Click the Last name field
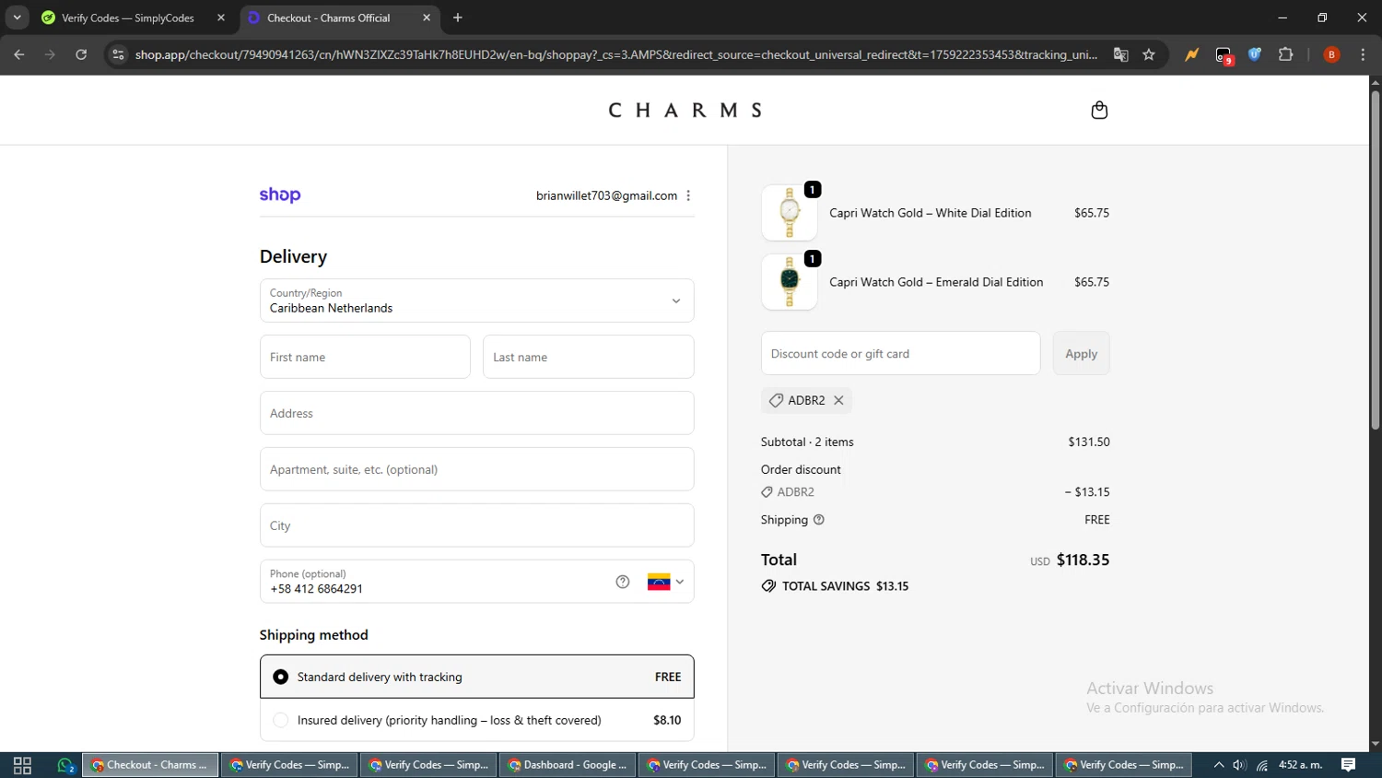 588,357
